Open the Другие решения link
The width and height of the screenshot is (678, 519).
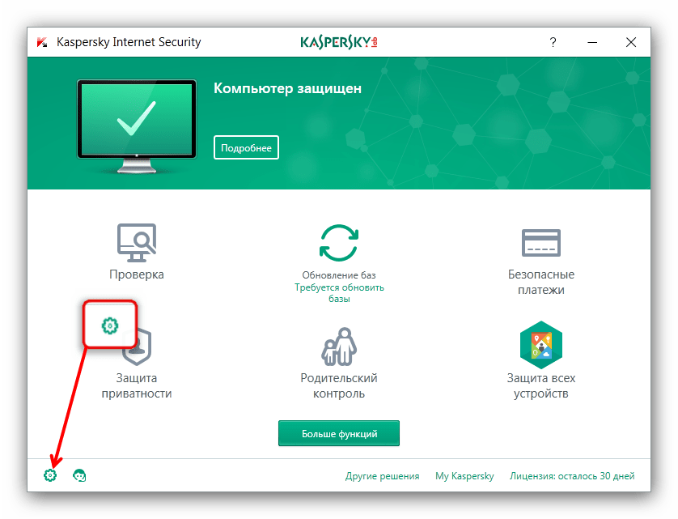click(x=382, y=476)
